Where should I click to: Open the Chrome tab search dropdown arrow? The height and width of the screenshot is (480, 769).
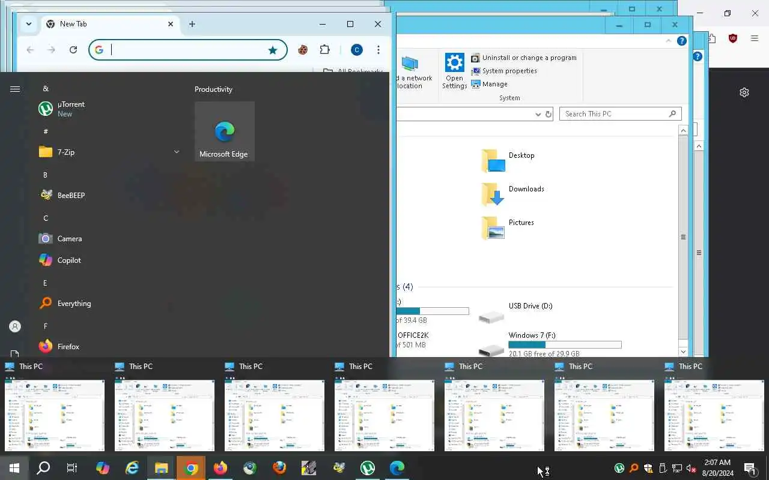click(x=28, y=24)
